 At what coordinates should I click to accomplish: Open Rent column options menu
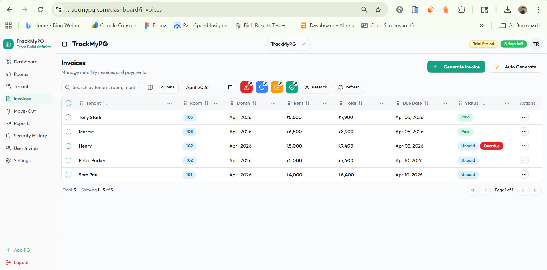[325, 103]
